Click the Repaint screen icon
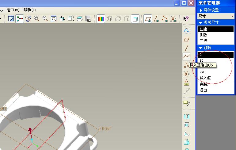The width and height of the screenshot is (236, 150). (11, 19)
